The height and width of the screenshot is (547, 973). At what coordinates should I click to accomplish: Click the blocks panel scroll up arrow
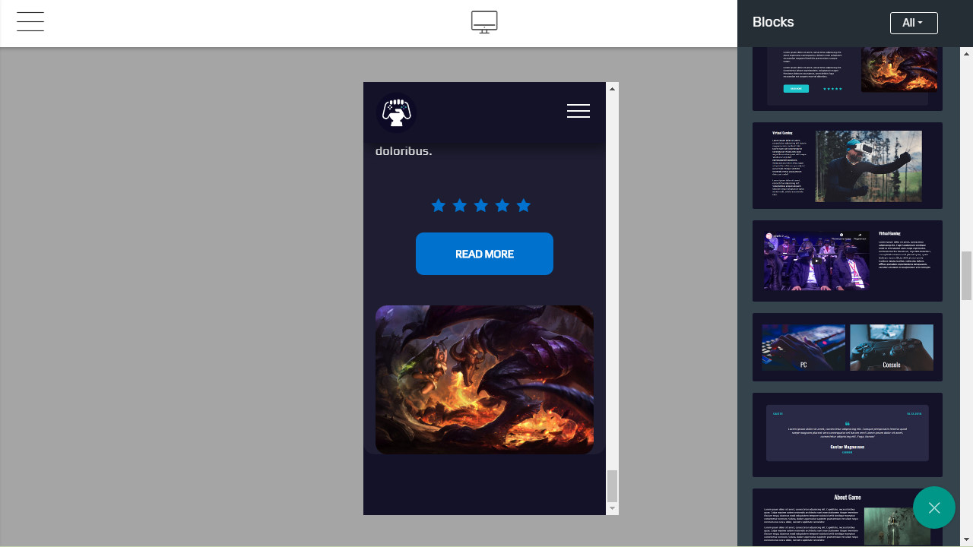click(x=967, y=53)
